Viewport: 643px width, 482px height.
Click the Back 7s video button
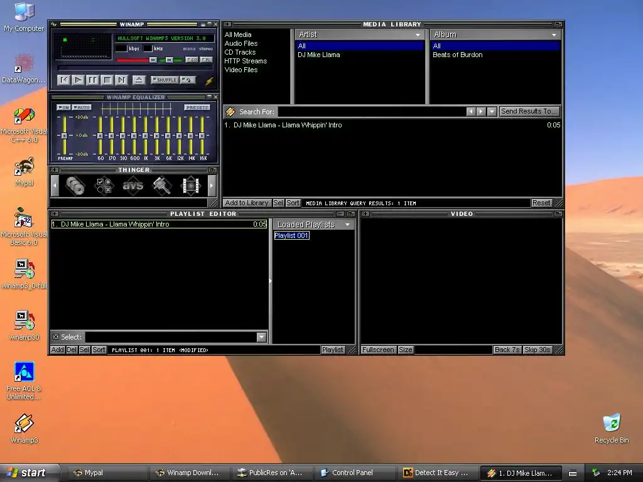tap(507, 350)
